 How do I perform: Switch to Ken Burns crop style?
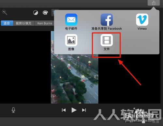pyautogui.click(x=45, y=23)
